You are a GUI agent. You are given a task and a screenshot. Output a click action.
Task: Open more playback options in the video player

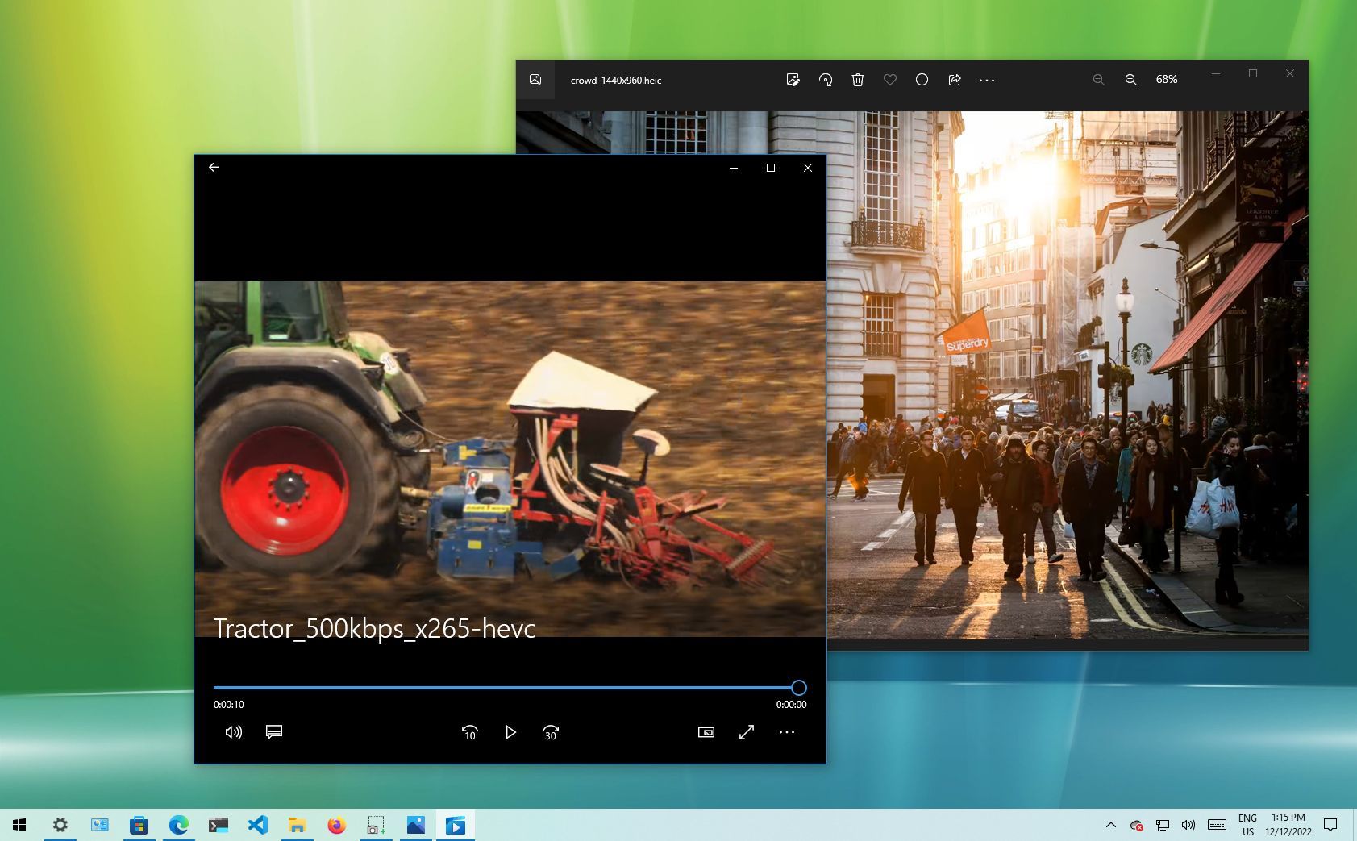point(786,732)
